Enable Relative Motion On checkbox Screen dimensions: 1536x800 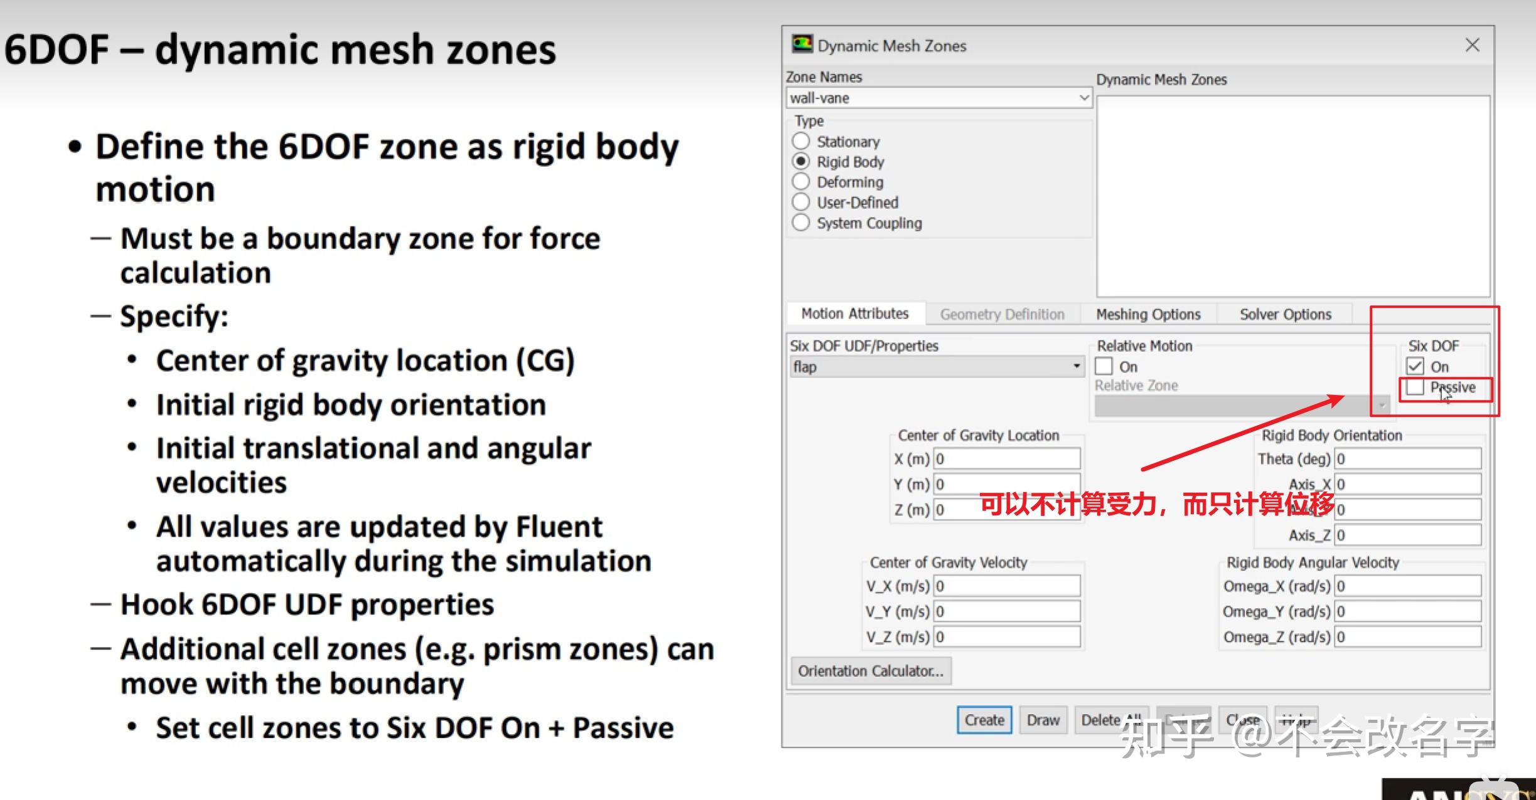tap(1104, 366)
